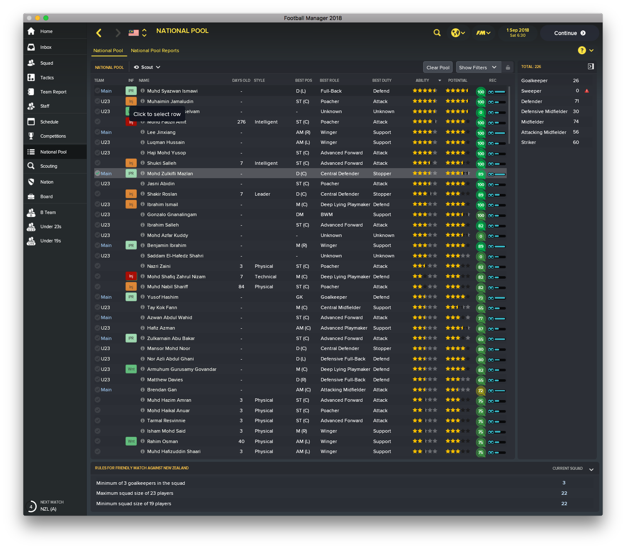Select Competitions in the sidebar
This screenshot has width=626, height=549.
coord(55,136)
